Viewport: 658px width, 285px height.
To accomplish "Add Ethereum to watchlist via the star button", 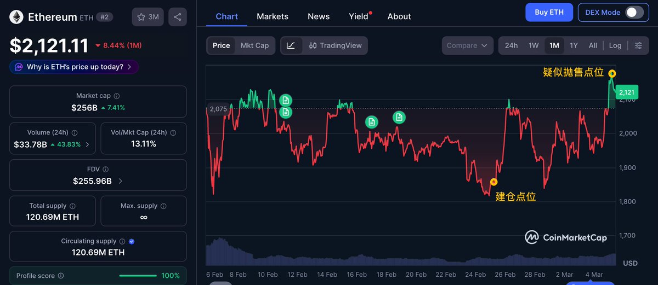I will (148, 17).
